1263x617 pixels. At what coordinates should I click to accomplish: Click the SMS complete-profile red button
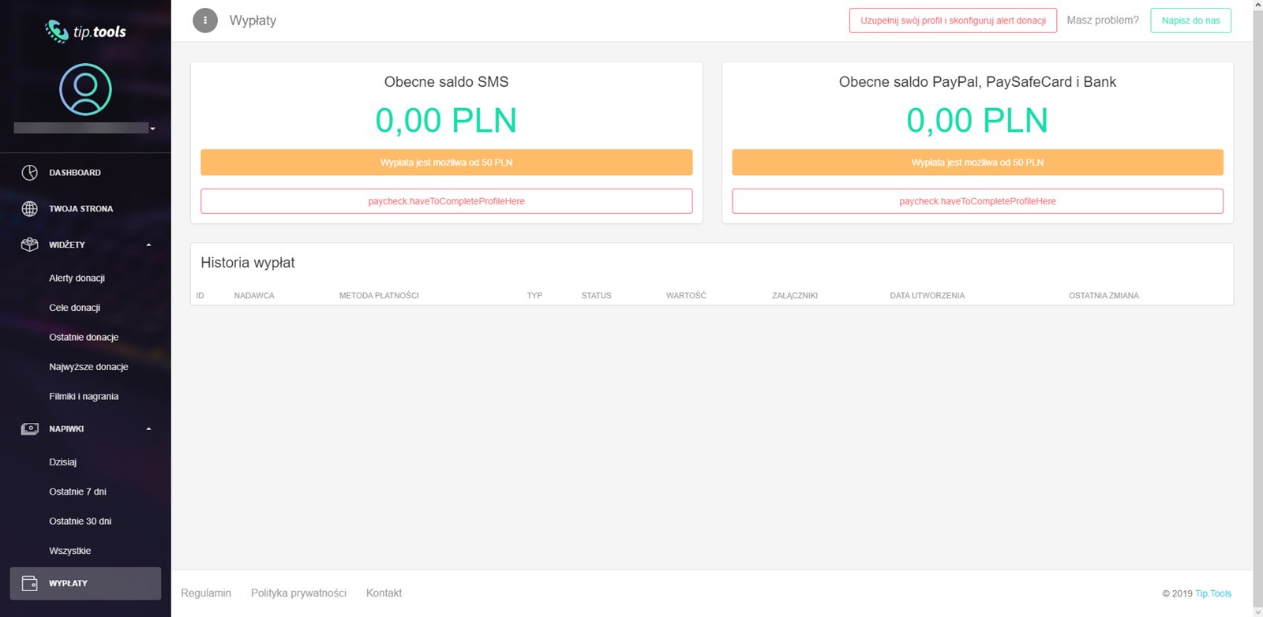[x=446, y=201]
